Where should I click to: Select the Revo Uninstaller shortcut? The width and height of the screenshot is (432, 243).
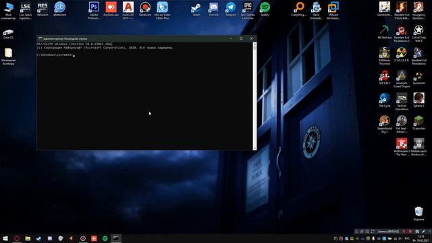click(316, 10)
